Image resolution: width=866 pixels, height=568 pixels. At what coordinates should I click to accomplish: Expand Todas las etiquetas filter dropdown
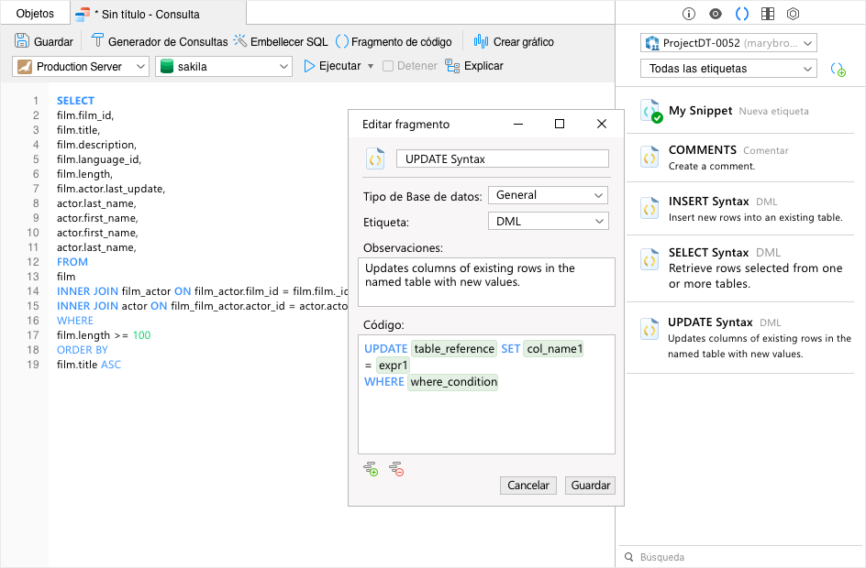tap(728, 69)
